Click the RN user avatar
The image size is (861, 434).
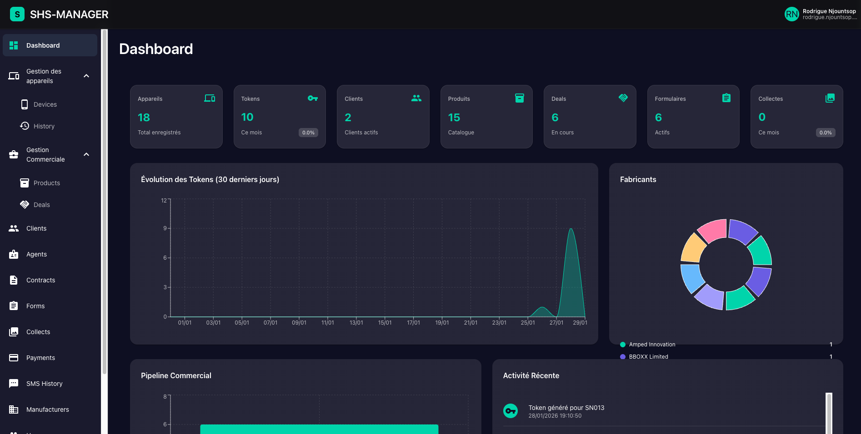coord(791,14)
